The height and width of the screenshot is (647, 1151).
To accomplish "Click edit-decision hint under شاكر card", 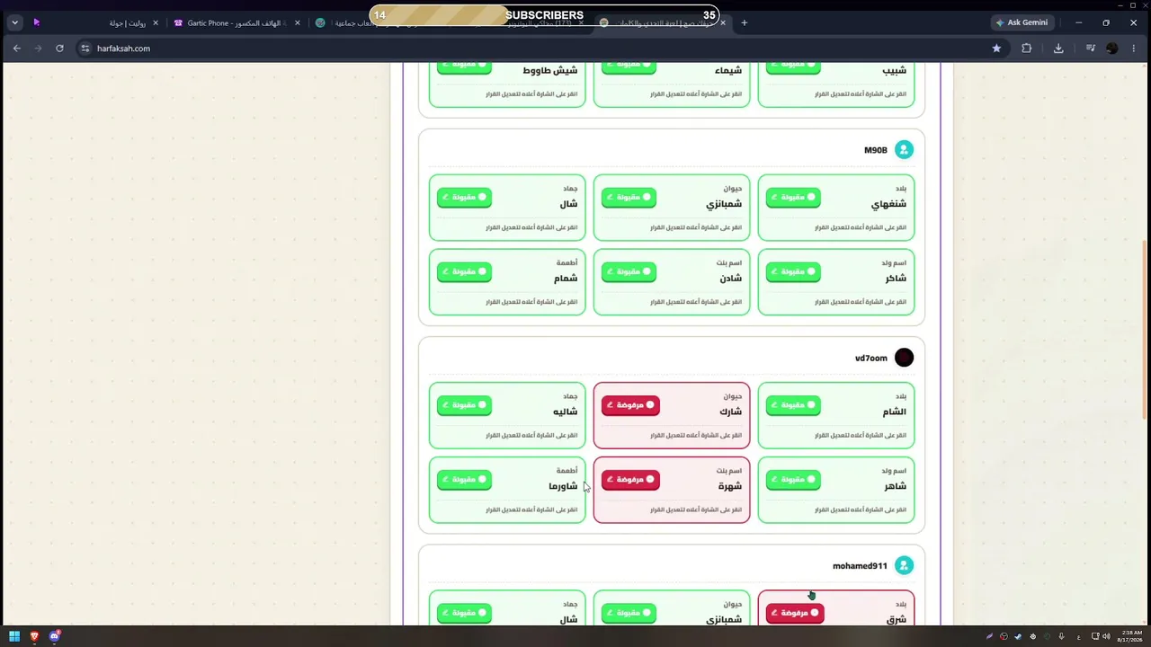I will tap(861, 302).
